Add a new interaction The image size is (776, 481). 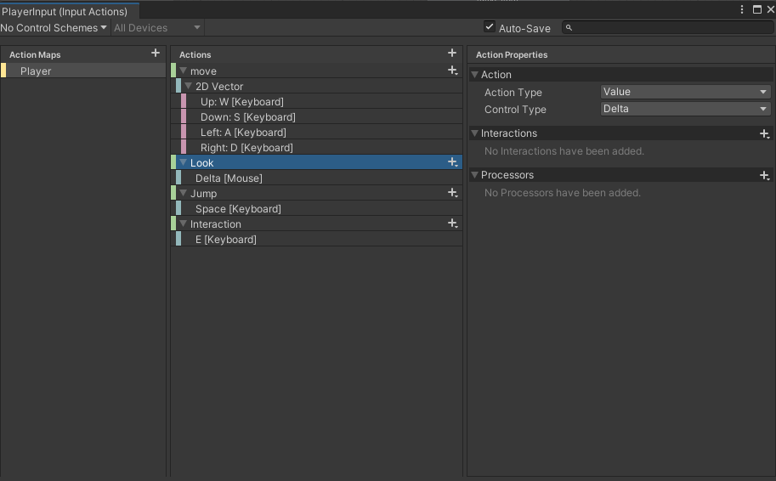765,133
